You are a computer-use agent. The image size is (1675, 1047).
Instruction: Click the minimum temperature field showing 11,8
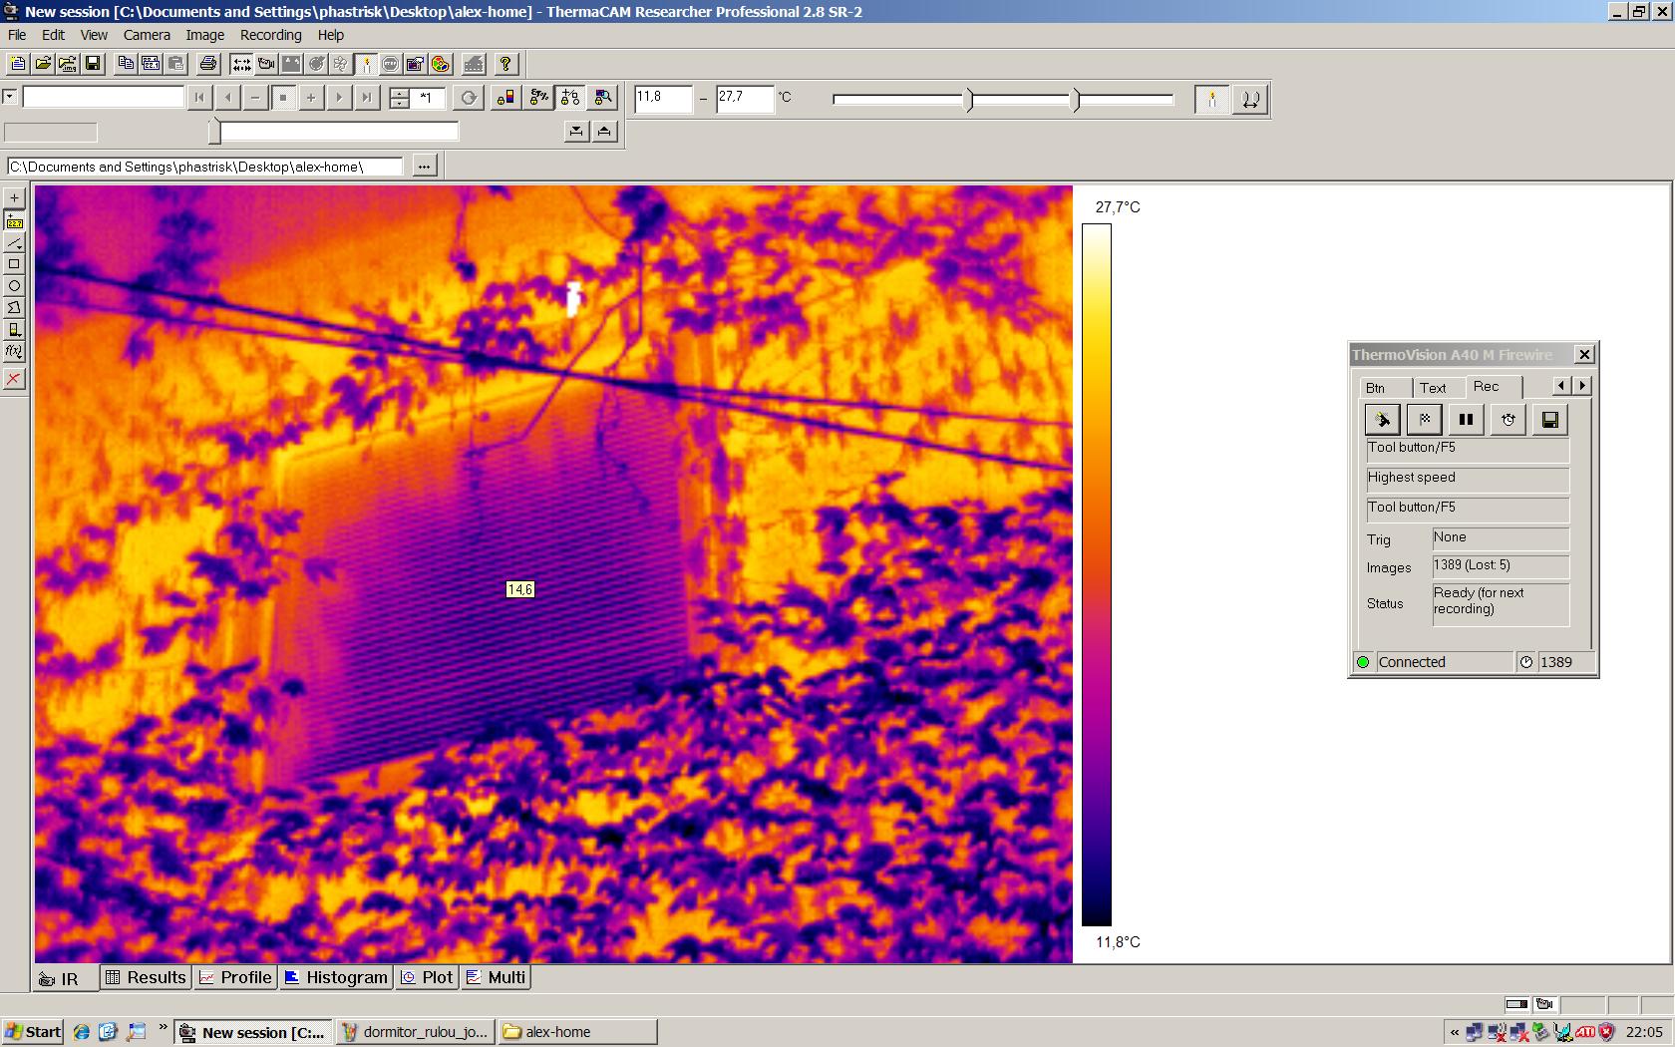click(663, 98)
